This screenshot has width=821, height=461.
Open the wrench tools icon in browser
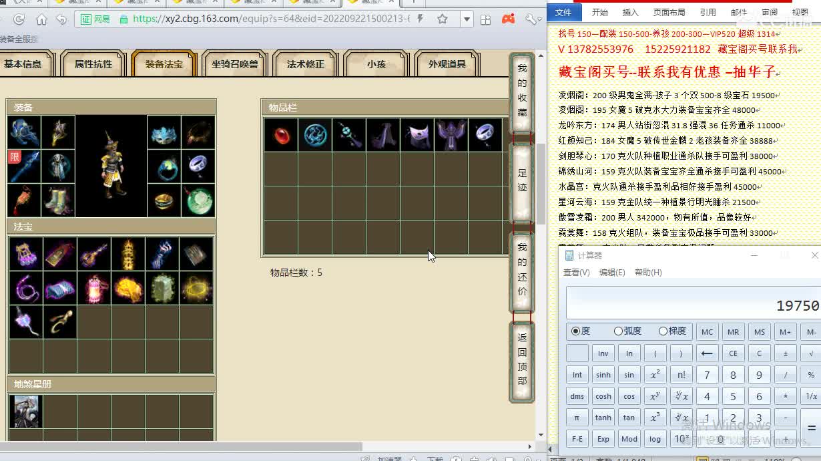click(531, 19)
